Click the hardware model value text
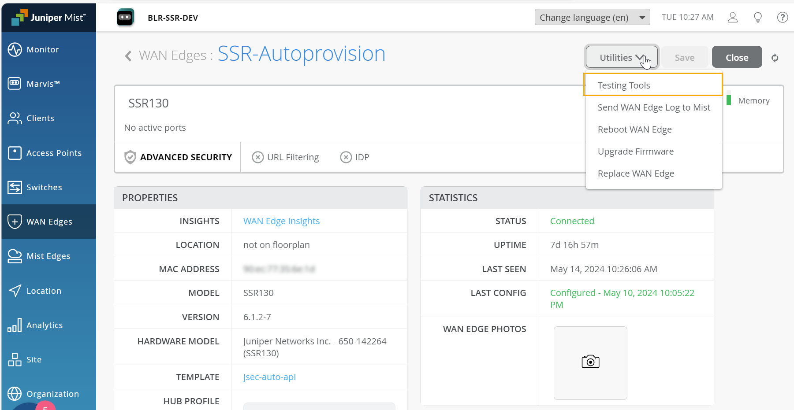 315,347
